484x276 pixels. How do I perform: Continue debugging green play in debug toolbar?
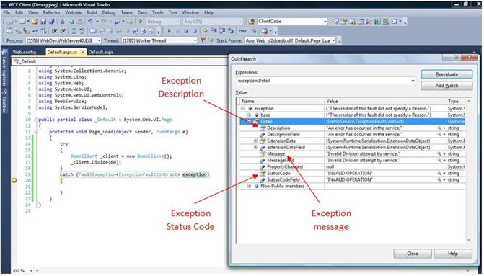click(170, 31)
